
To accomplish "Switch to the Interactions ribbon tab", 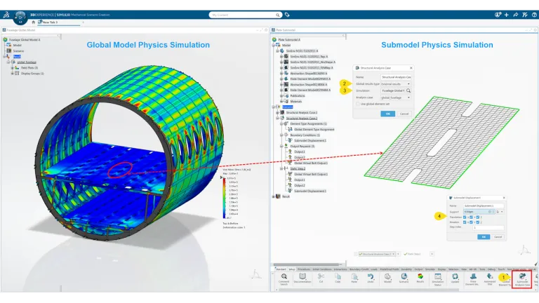I will click(340, 269).
